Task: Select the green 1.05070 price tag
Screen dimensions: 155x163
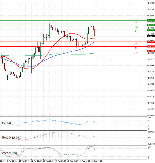Action: click(151, 25)
